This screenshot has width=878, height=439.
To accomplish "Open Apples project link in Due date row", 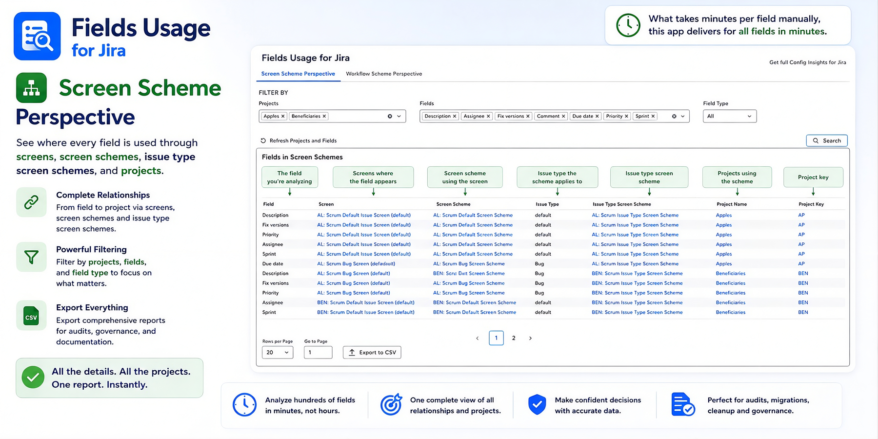I will coord(724,263).
